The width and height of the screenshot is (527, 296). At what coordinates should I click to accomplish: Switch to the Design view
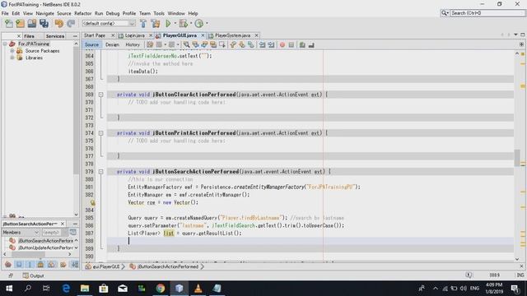click(112, 44)
